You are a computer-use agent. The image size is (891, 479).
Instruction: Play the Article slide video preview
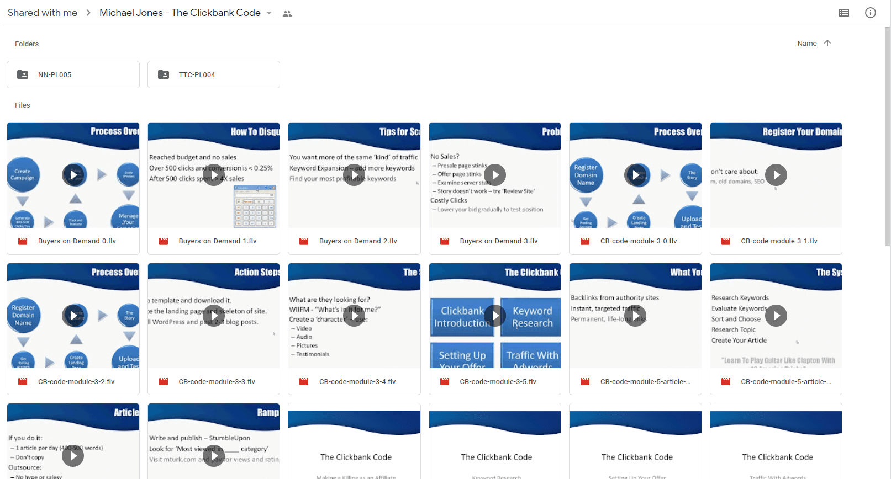pos(73,456)
